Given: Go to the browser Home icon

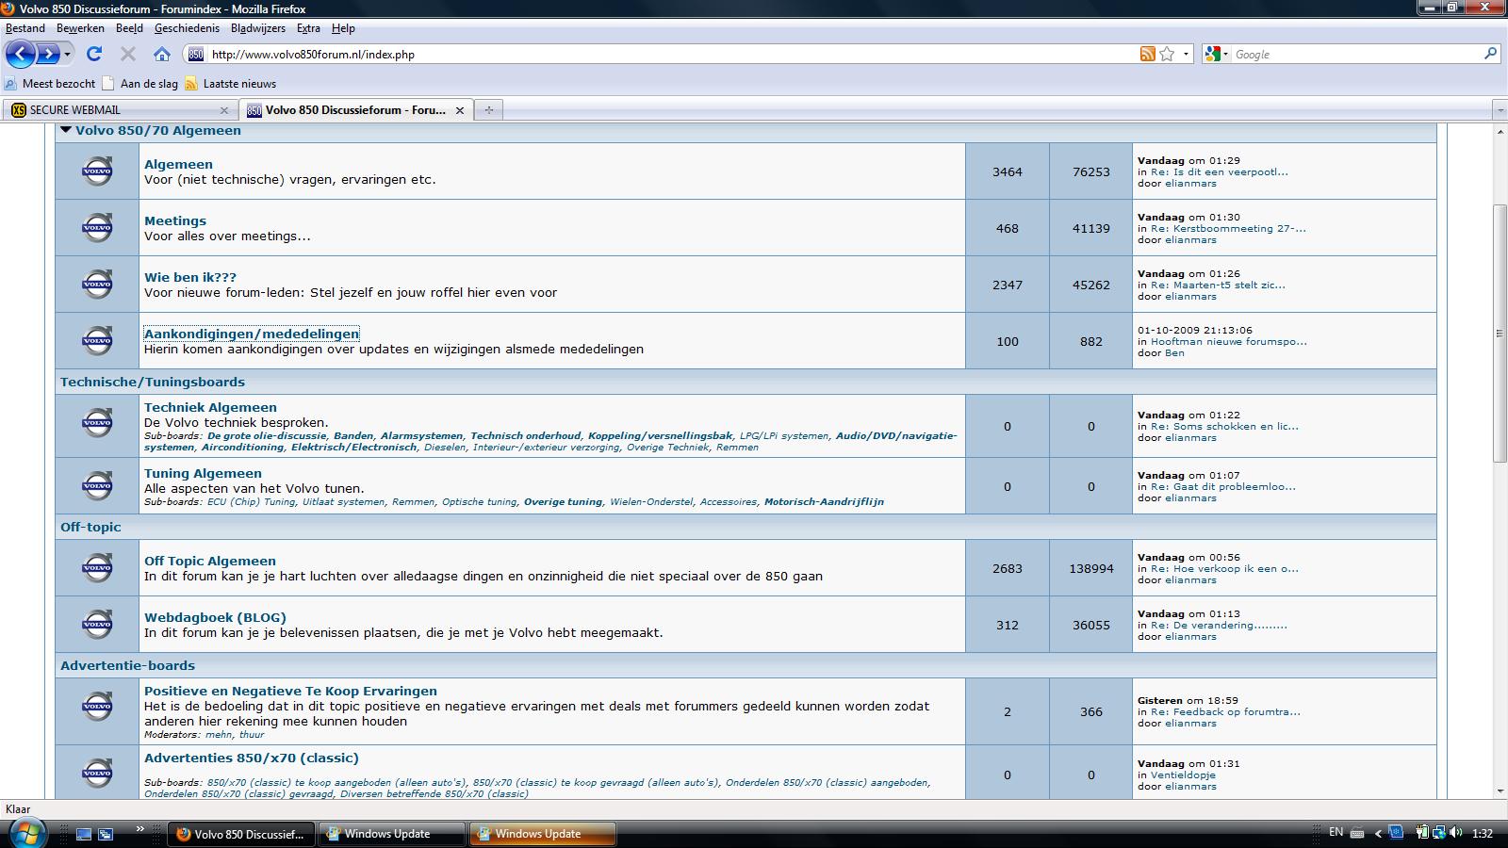Looking at the screenshot, I should click(x=162, y=54).
